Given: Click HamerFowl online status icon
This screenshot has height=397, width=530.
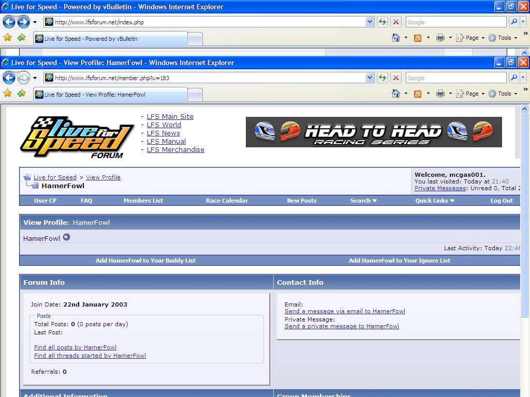Looking at the screenshot, I should (x=67, y=237).
